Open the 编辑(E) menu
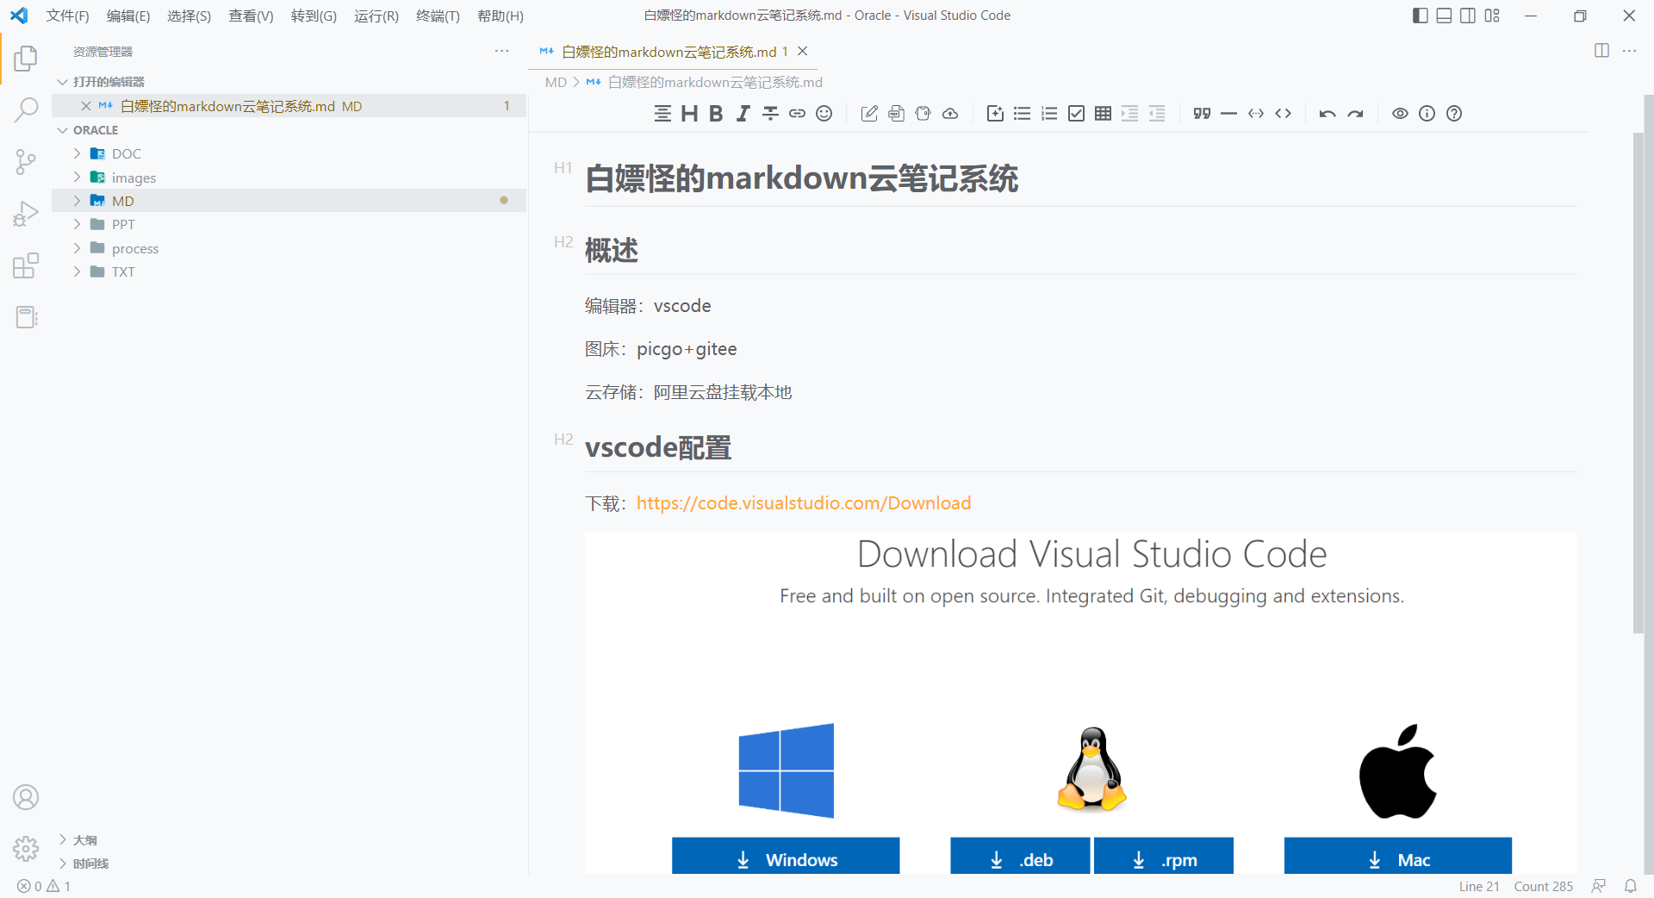 point(128,16)
